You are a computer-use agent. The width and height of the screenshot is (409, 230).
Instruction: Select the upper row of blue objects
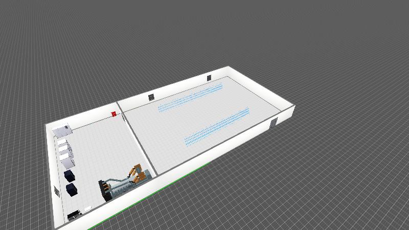click(190, 99)
